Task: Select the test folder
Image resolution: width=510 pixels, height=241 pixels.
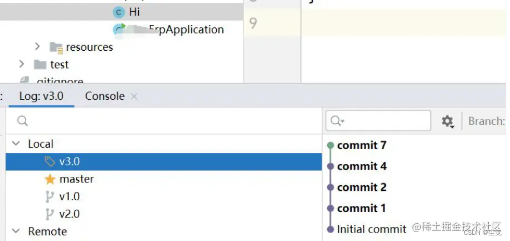Action: point(59,65)
